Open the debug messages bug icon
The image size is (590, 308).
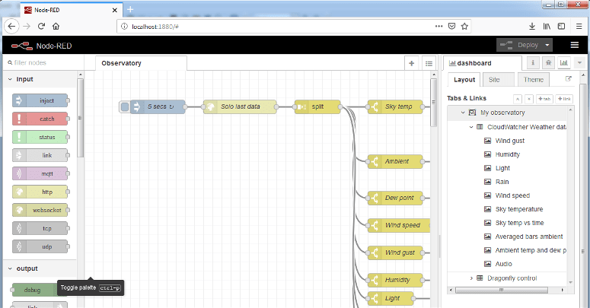coord(548,63)
